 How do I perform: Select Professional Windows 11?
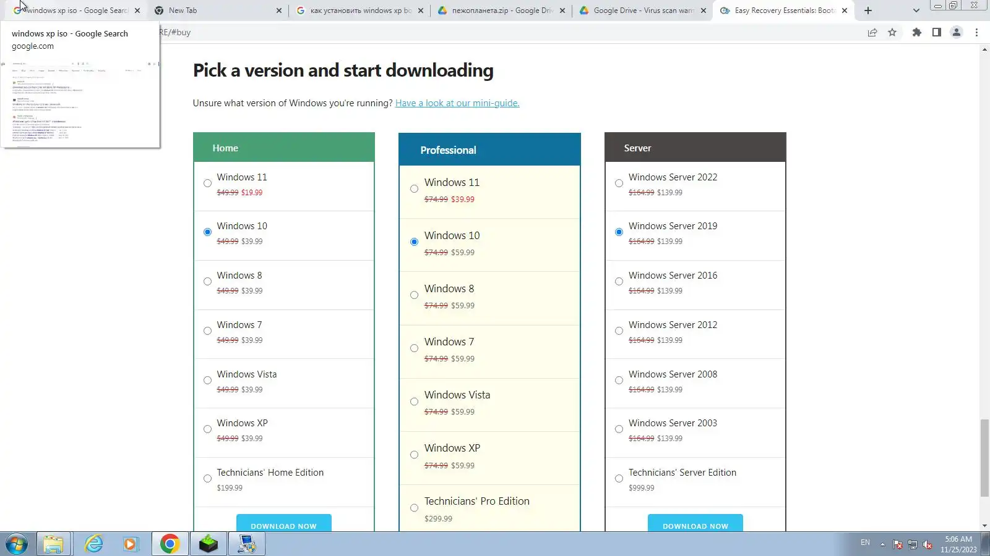[414, 189]
